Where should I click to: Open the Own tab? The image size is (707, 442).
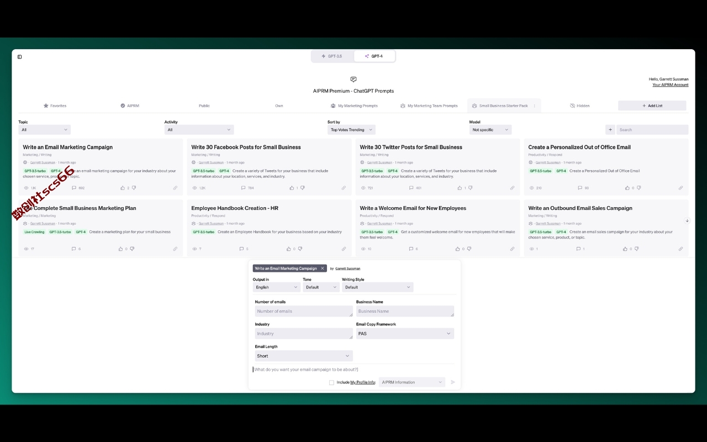coord(279,106)
